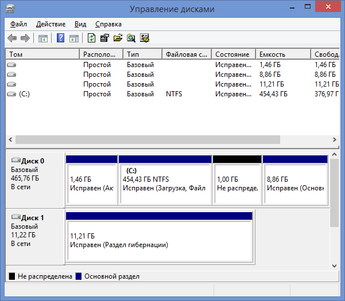The image size is (345, 301).
Task: Click the horizontal scrollbar right arrow
Action: 335,139
